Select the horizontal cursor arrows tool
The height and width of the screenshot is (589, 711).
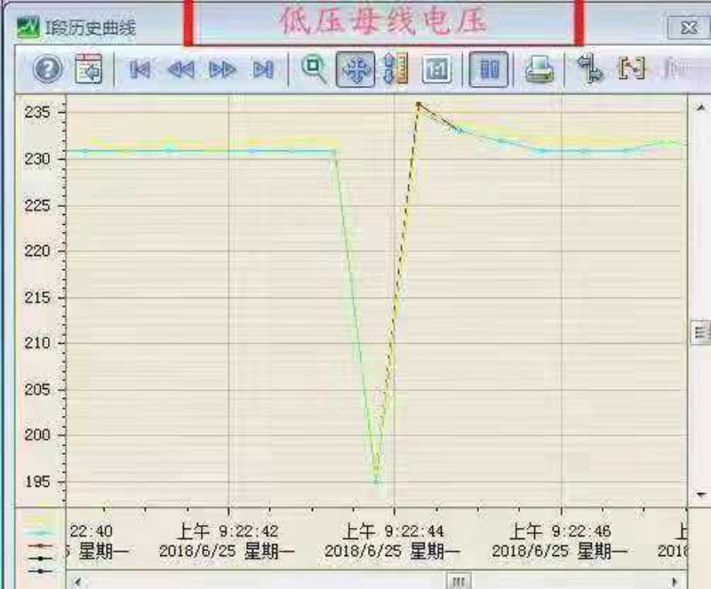(590, 68)
